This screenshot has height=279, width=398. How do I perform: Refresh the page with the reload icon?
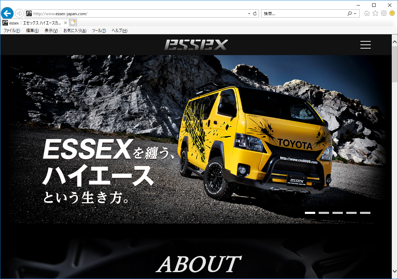click(x=255, y=14)
